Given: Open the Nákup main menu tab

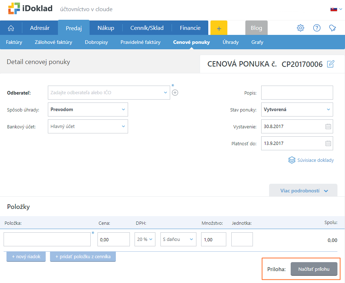Looking at the screenshot, I should 106,28.
